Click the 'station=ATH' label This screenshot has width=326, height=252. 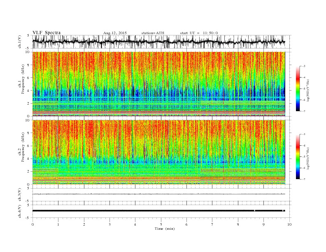[153, 33]
